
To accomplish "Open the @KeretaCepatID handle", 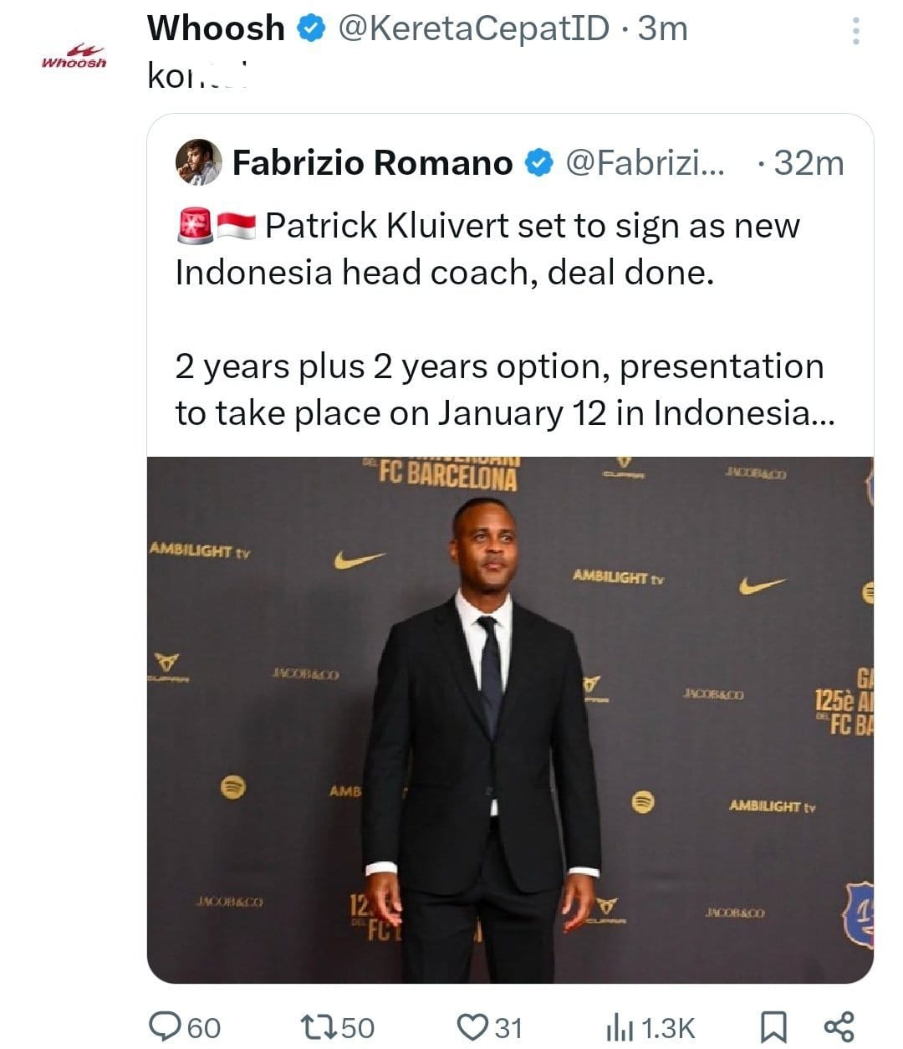I will (x=473, y=29).
